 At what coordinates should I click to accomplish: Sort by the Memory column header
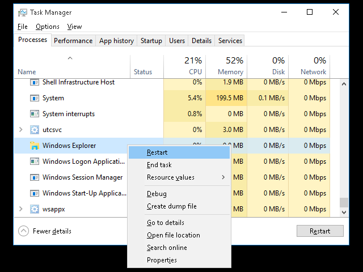tap(226, 66)
